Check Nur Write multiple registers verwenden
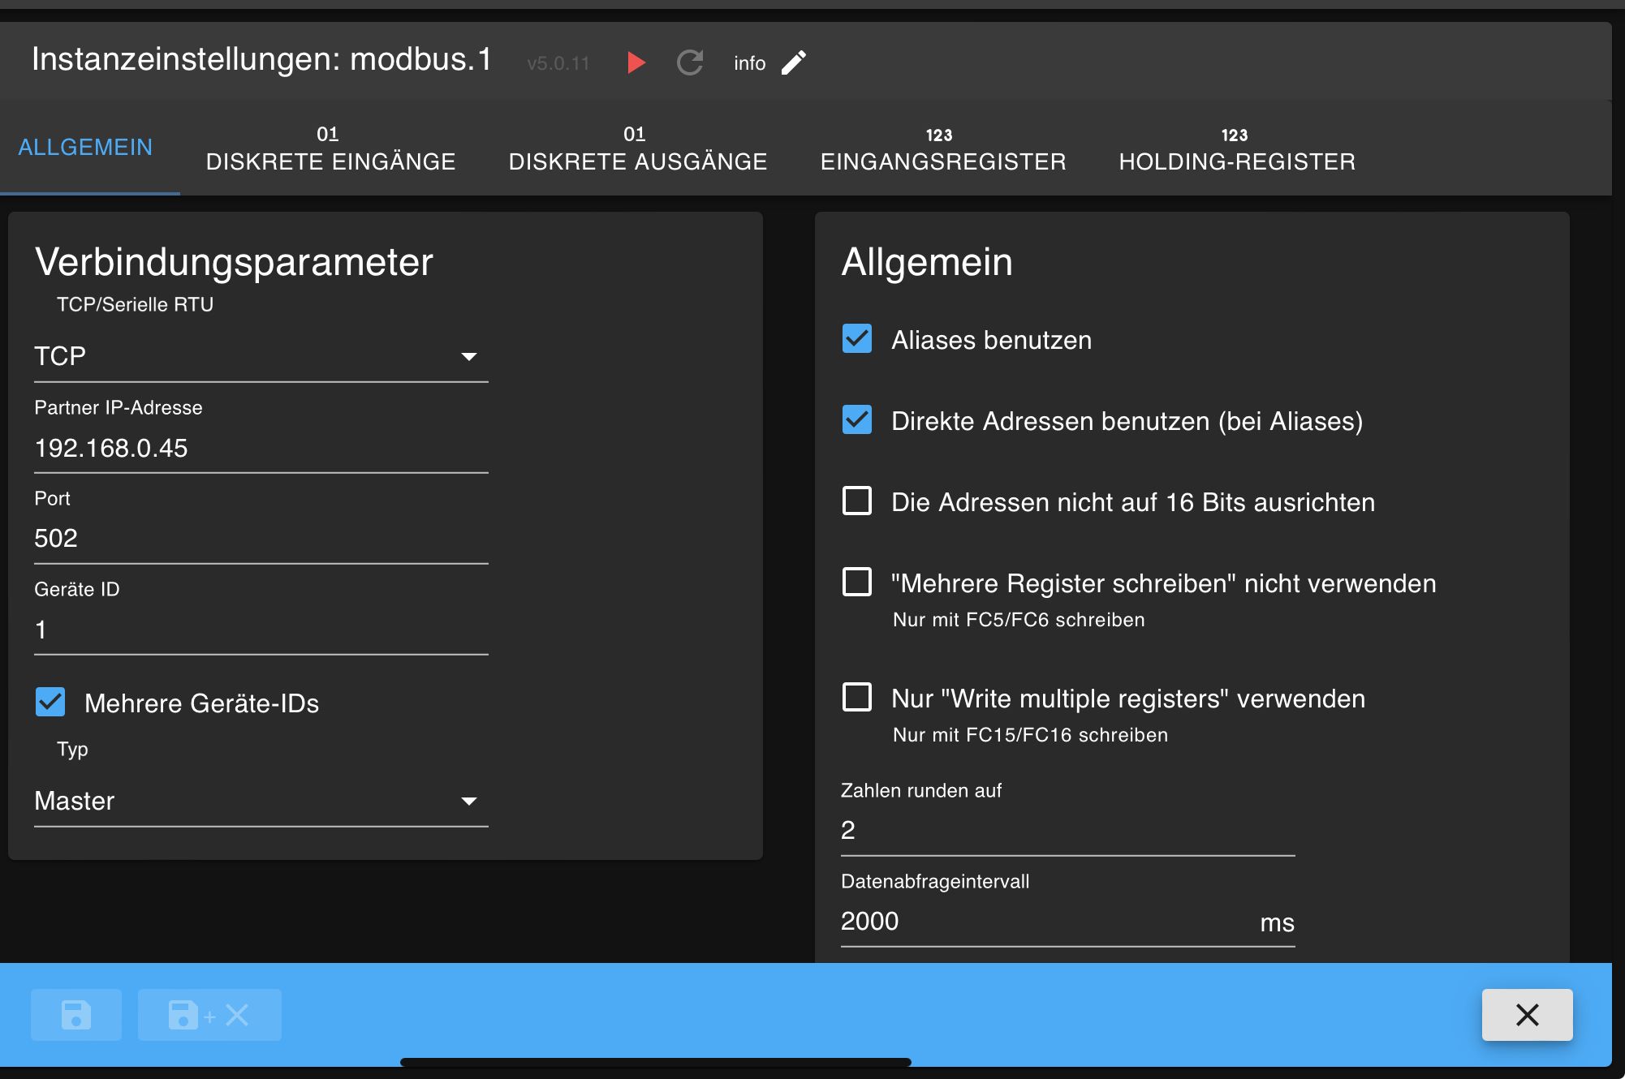This screenshot has width=1625, height=1079. click(857, 698)
